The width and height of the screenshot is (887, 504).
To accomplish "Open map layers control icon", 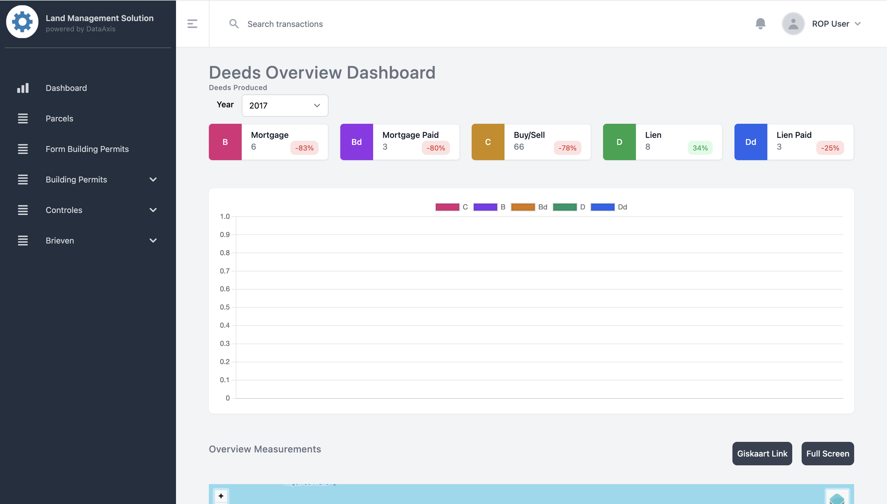I will coord(837,498).
